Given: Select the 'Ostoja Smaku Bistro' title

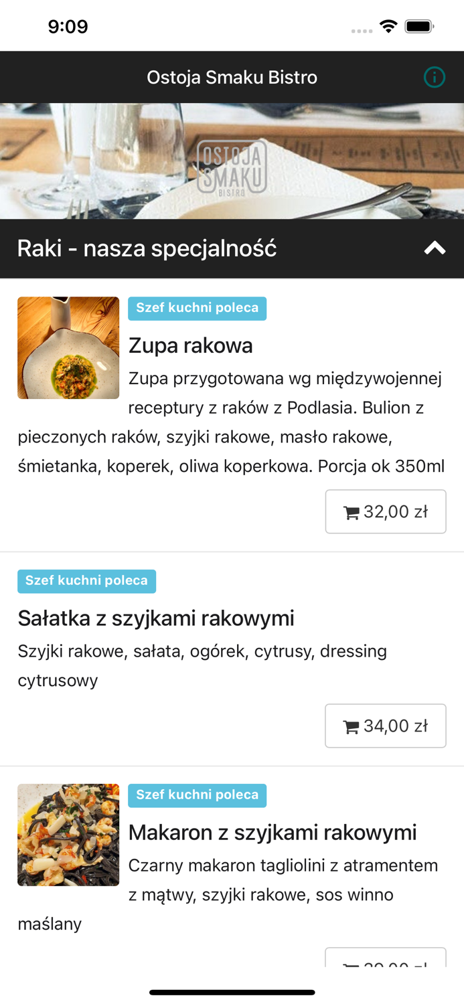Looking at the screenshot, I should [232, 77].
